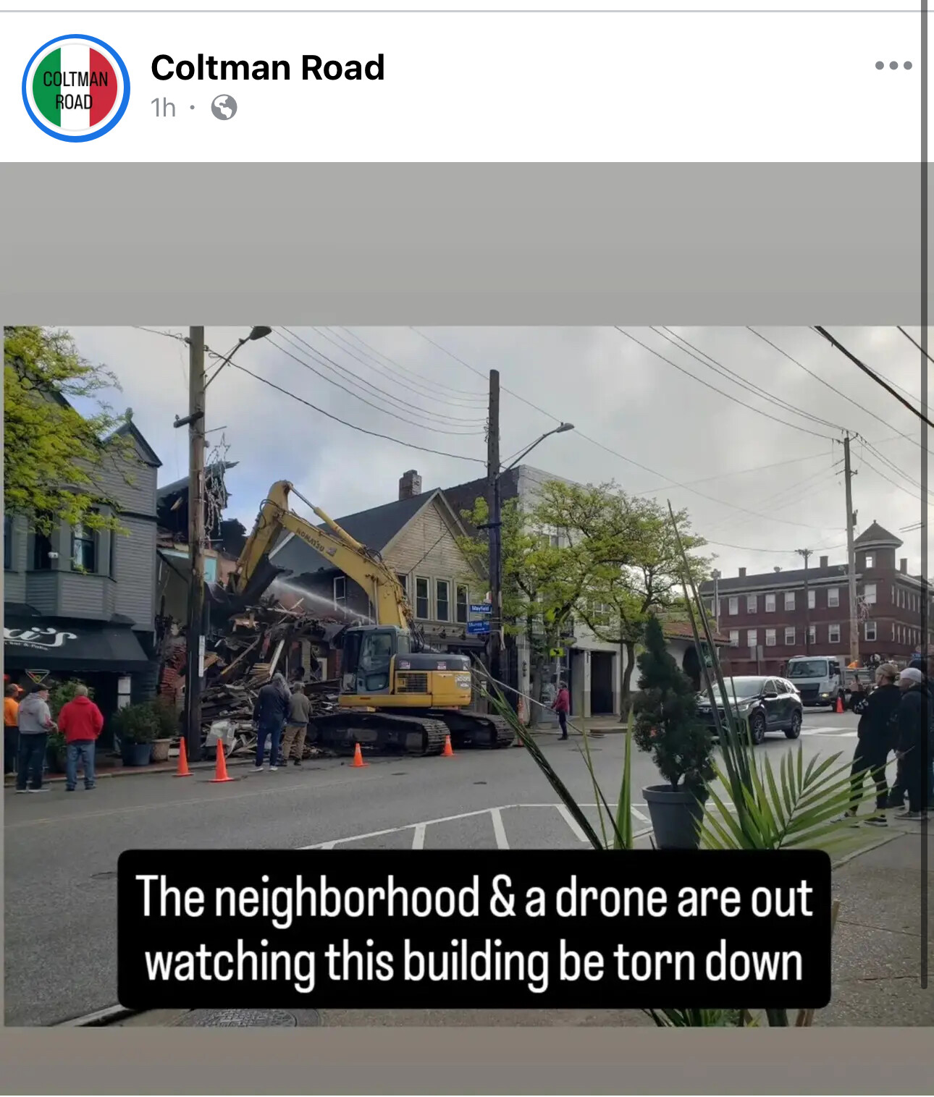Open the Coltman Road page name link
The image size is (934, 1097).
click(267, 68)
